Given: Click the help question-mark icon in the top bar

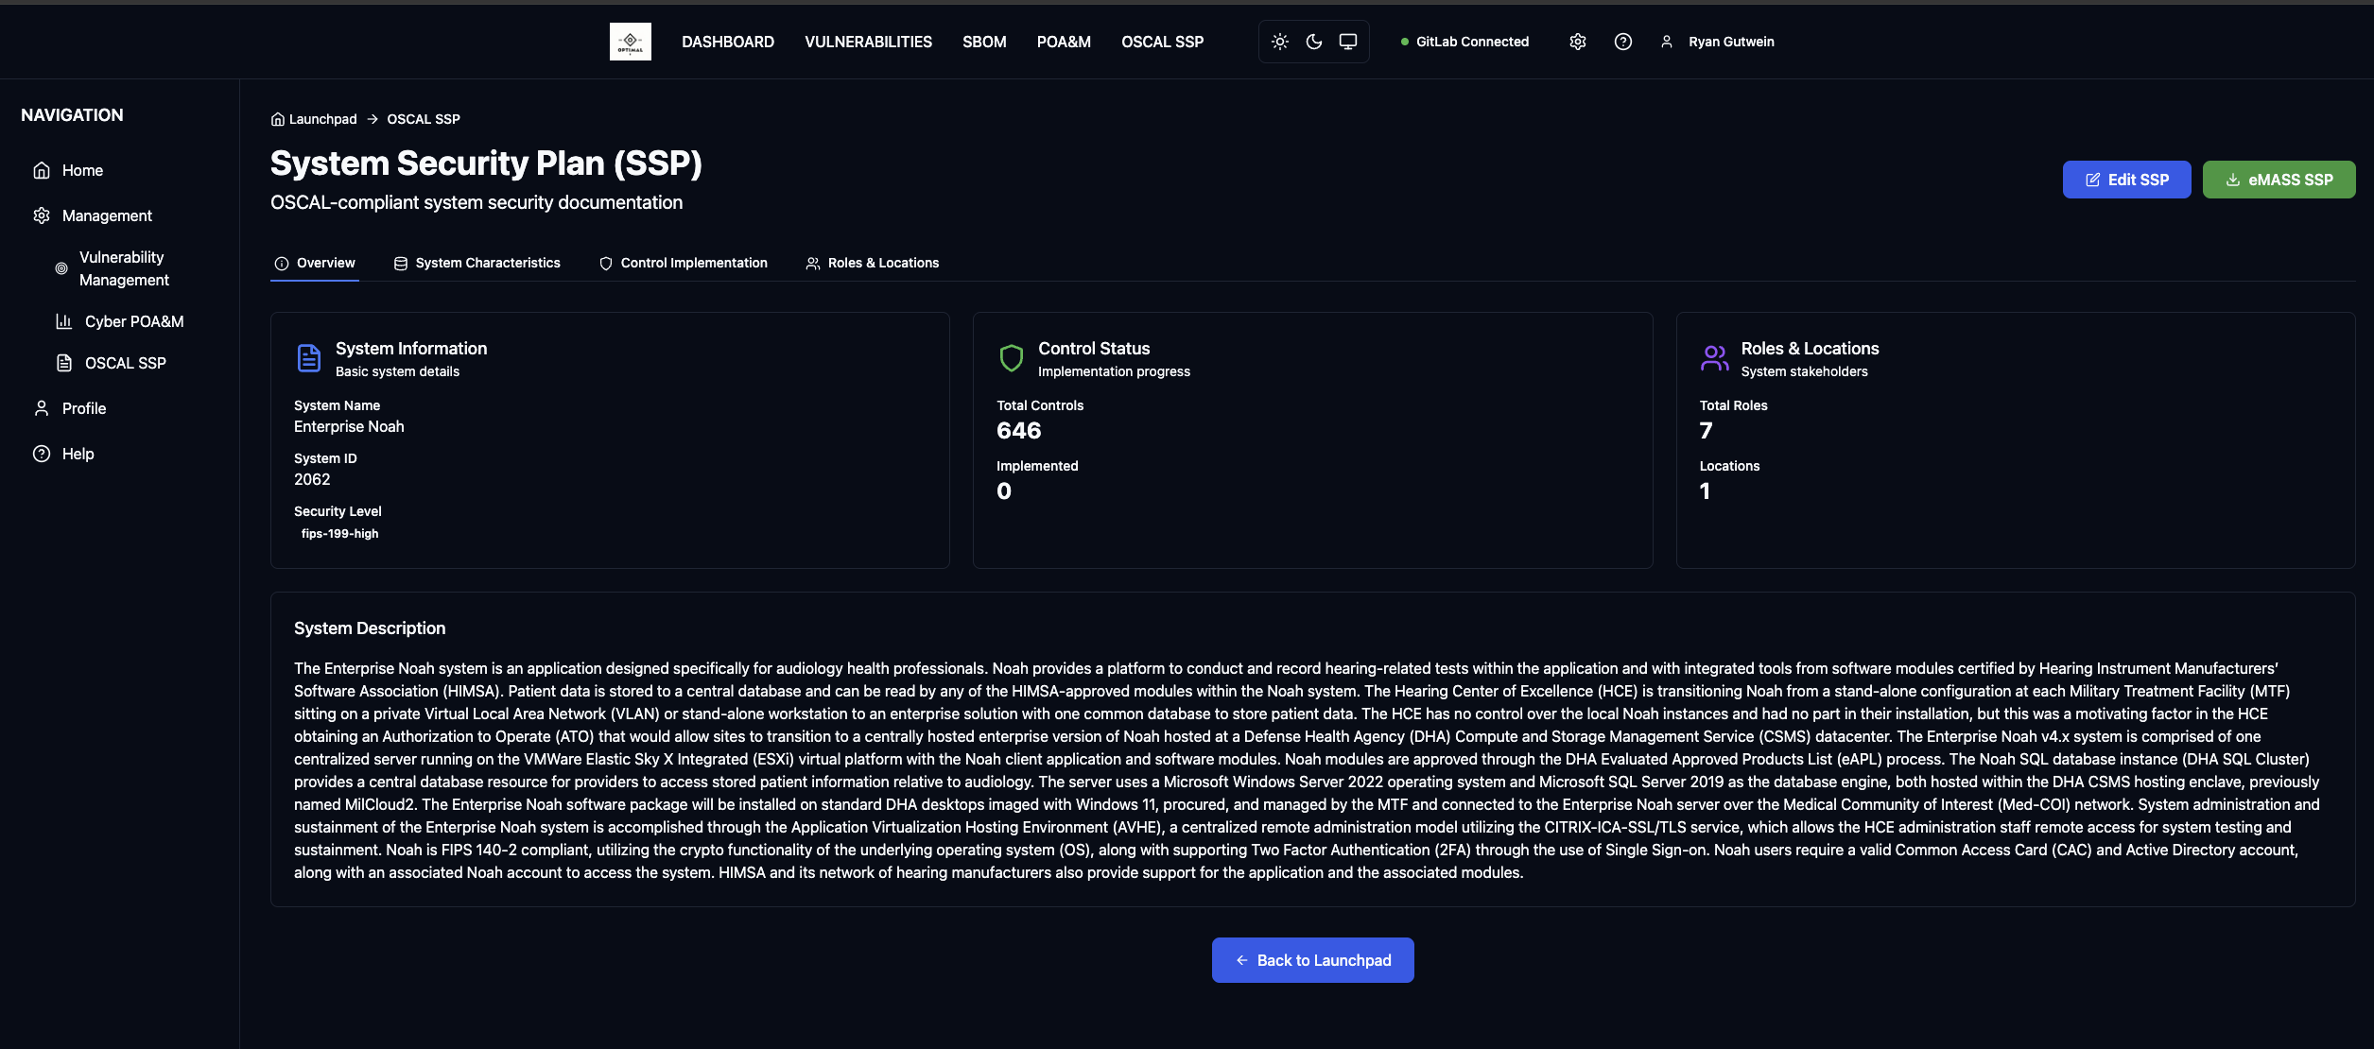Looking at the screenshot, I should [1623, 42].
